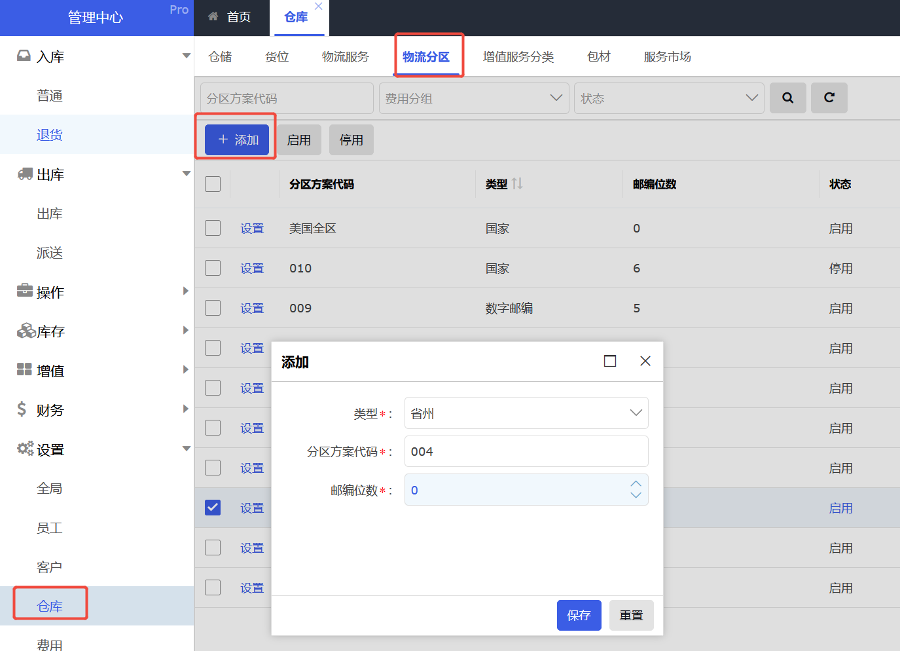Viewport: 900px width, 651px height.
Task: Open 普通 in the sidebar
Action: pyautogui.click(x=50, y=96)
